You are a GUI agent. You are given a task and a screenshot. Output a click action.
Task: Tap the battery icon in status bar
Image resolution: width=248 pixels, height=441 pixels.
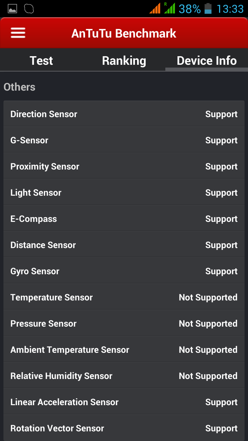(x=208, y=8)
